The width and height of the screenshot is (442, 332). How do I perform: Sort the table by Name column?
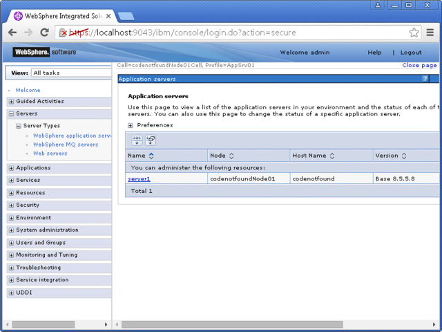point(151,156)
